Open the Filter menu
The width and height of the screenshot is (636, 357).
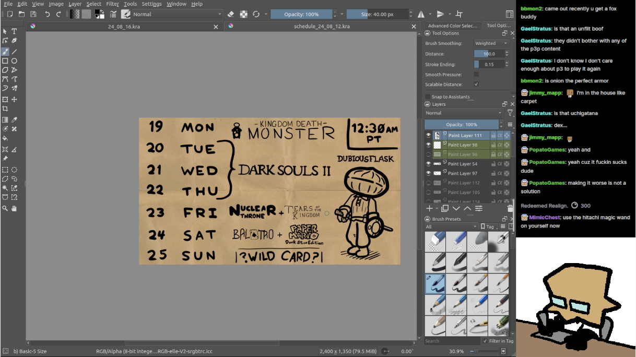pyautogui.click(x=113, y=4)
